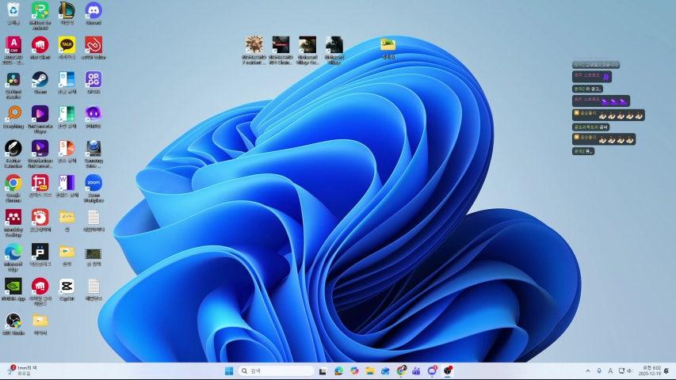The image size is (676, 380).
Task: Open the KakaoTalk desktop icon
Action: pyautogui.click(x=67, y=44)
